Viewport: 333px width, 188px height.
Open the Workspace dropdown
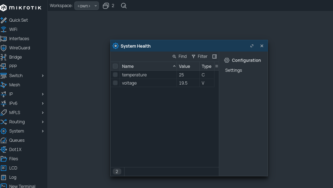click(86, 6)
